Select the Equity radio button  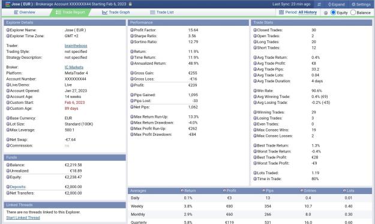(x=333, y=13)
